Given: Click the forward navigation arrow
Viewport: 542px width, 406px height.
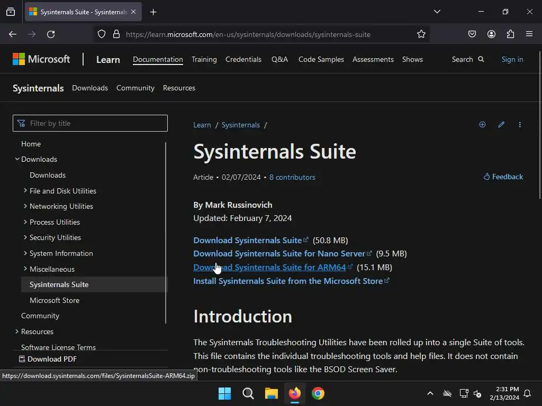Looking at the screenshot, I should point(32,34).
